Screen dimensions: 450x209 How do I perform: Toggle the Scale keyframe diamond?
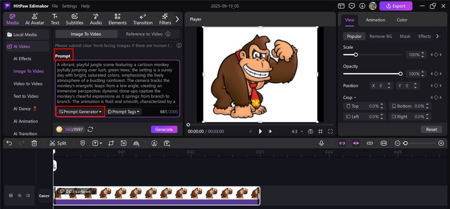click(x=436, y=54)
